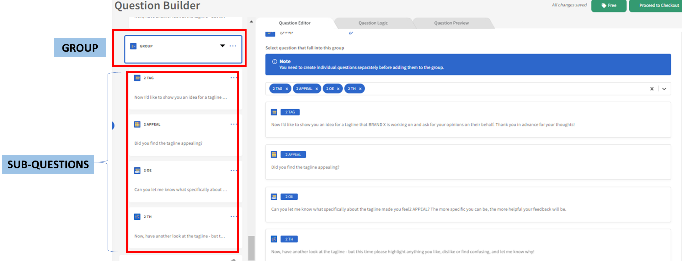
Task: Click the 2 OE label badge in the editor
Action: click(x=289, y=197)
